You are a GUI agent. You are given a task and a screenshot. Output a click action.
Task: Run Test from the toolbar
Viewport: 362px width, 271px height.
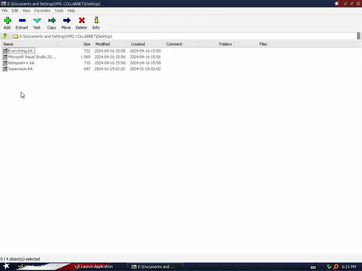[x=37, y=20]
